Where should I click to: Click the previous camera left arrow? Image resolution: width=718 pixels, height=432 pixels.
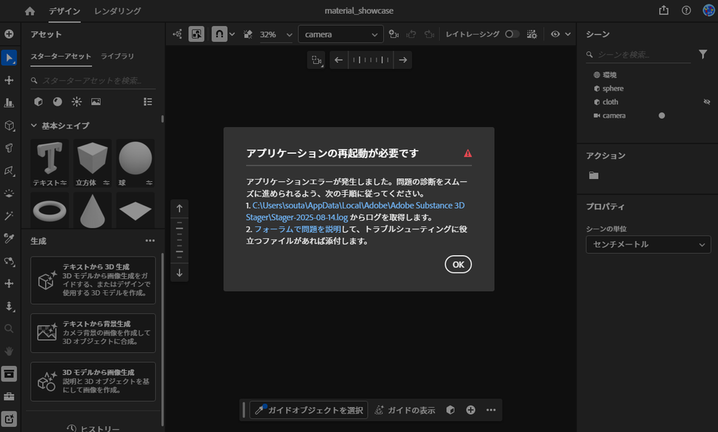[x=339, y=60]
